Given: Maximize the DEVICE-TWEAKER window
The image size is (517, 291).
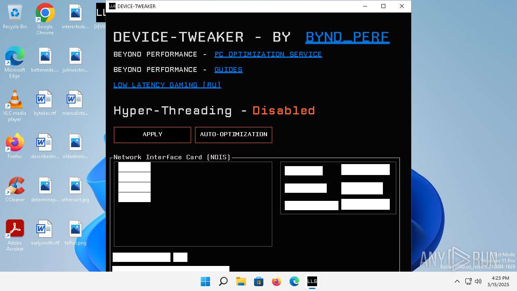Looking at the screenshot, I should tap(383, 6).
